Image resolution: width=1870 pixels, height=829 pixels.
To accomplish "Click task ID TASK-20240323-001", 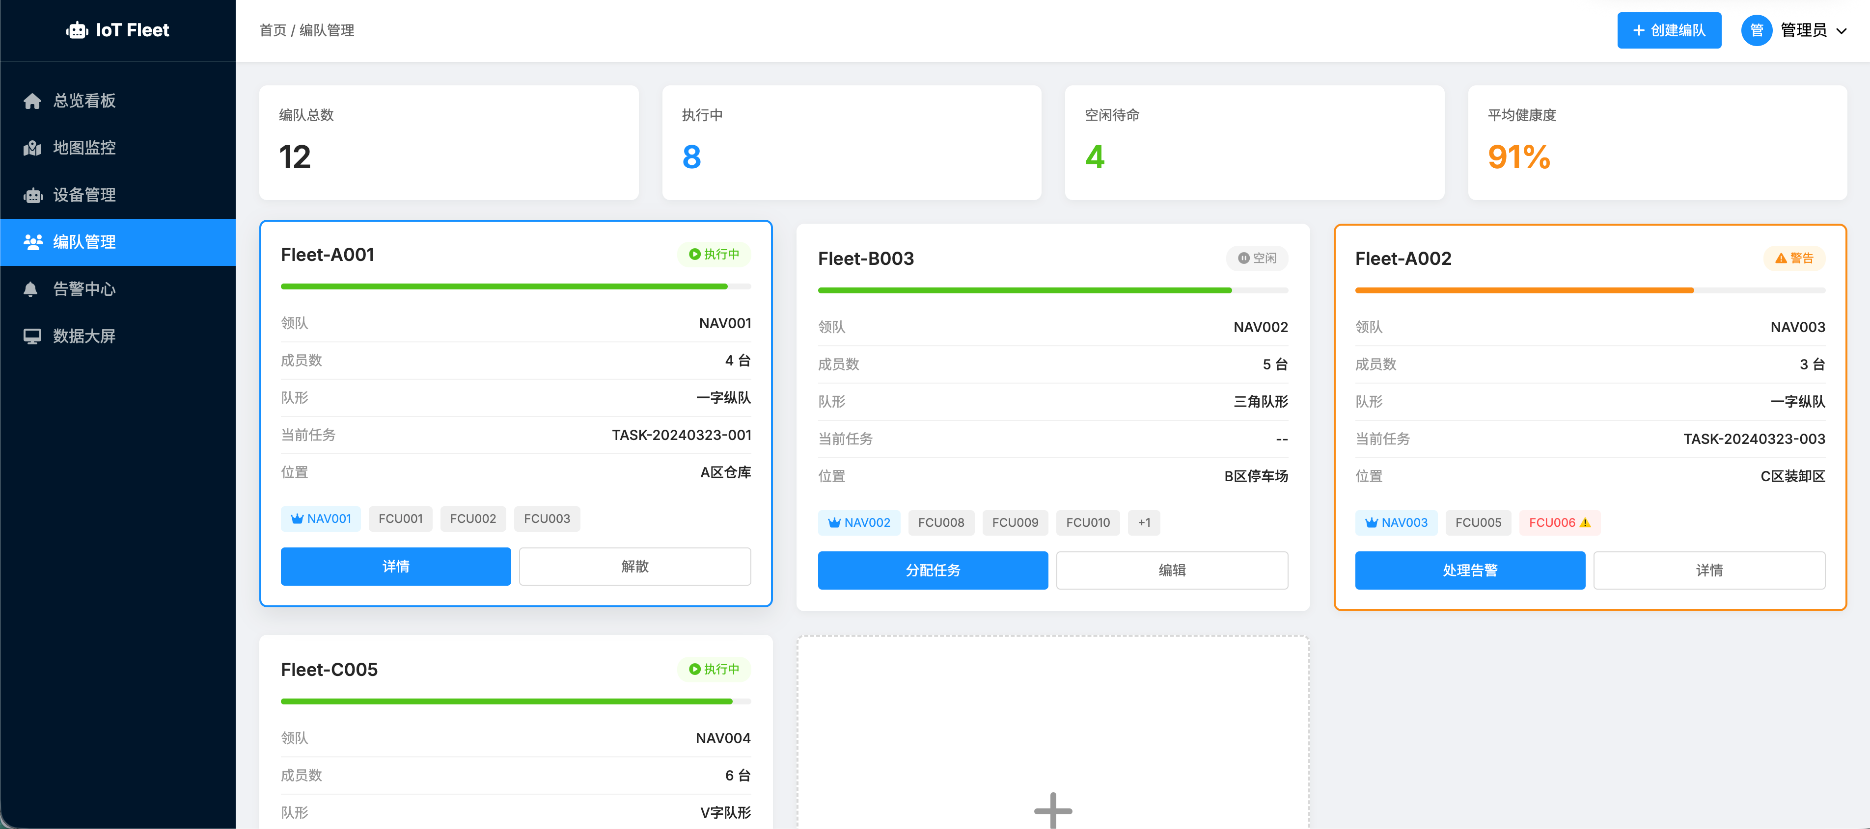I will point(682,435).
